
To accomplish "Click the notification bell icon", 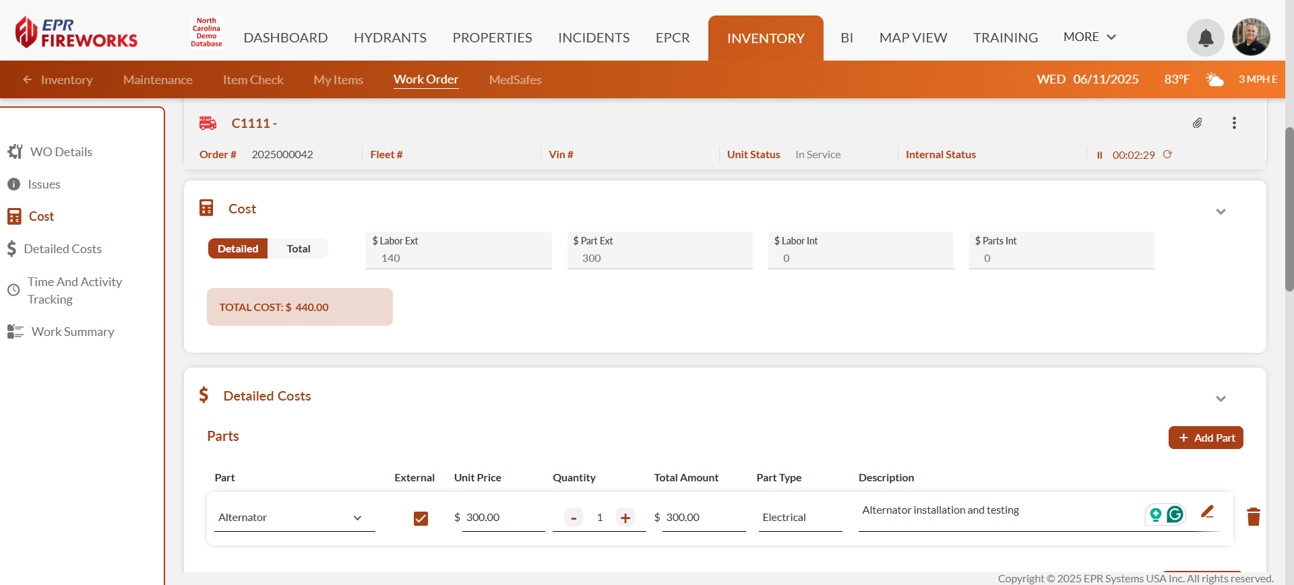I will (1205, 38).
